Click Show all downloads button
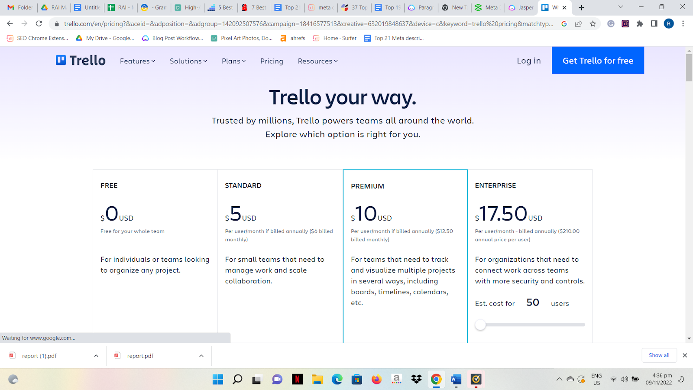 click(x=659, y=355)
